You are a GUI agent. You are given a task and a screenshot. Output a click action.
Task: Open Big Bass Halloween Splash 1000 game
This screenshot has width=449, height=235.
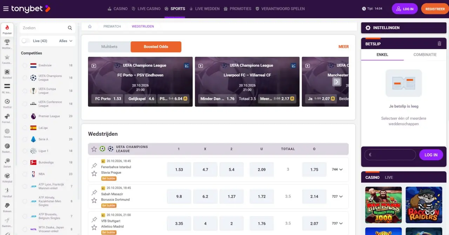[383, 205]
